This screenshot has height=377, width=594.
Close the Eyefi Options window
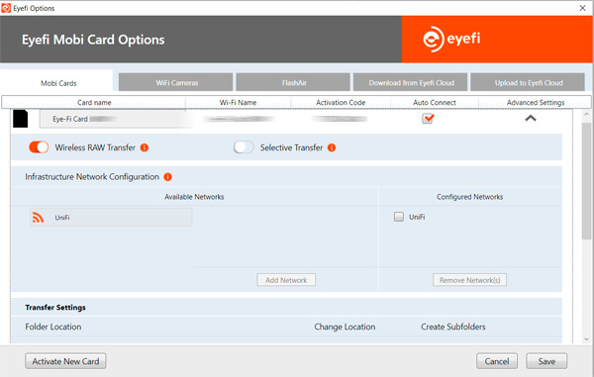[x=583, y=8]
